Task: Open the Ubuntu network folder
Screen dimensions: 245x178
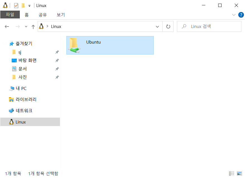Action: point(110,45)
